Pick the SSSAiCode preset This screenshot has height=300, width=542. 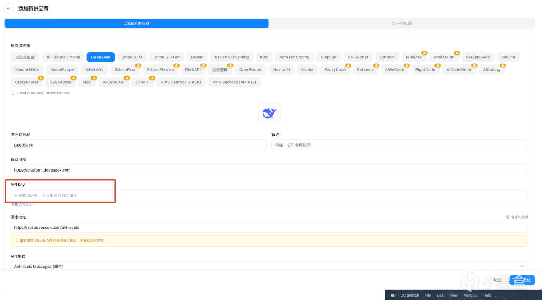point(61,82)
